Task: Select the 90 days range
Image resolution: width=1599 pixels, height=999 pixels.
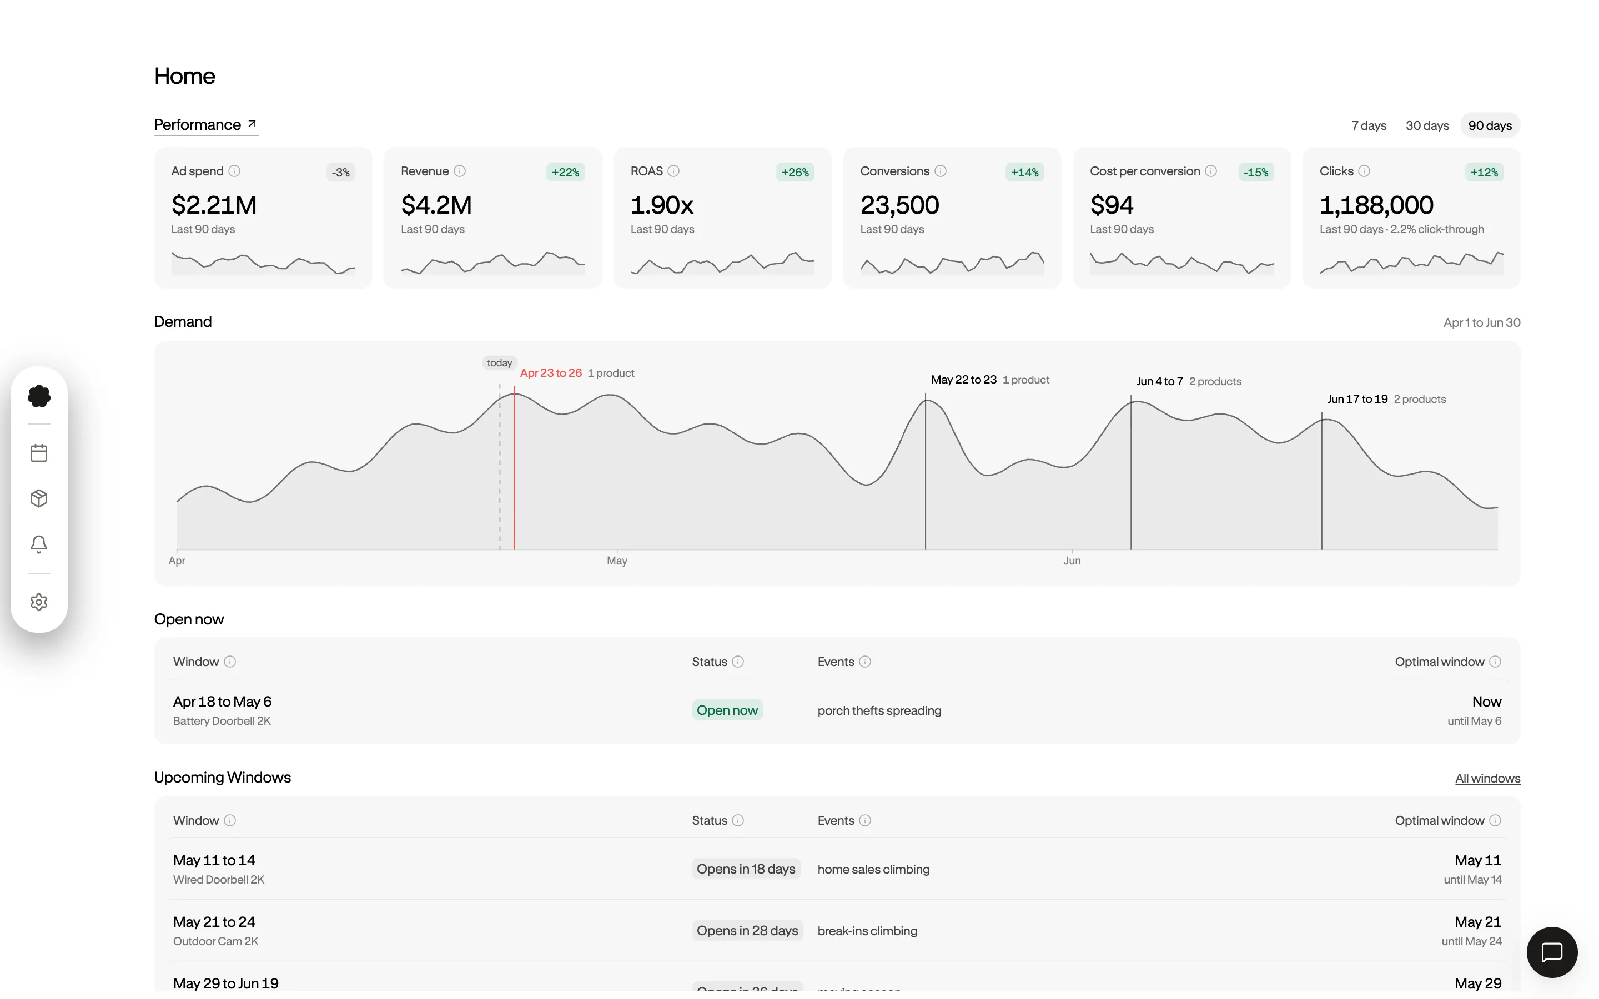Action: (x=1489, y=125)
